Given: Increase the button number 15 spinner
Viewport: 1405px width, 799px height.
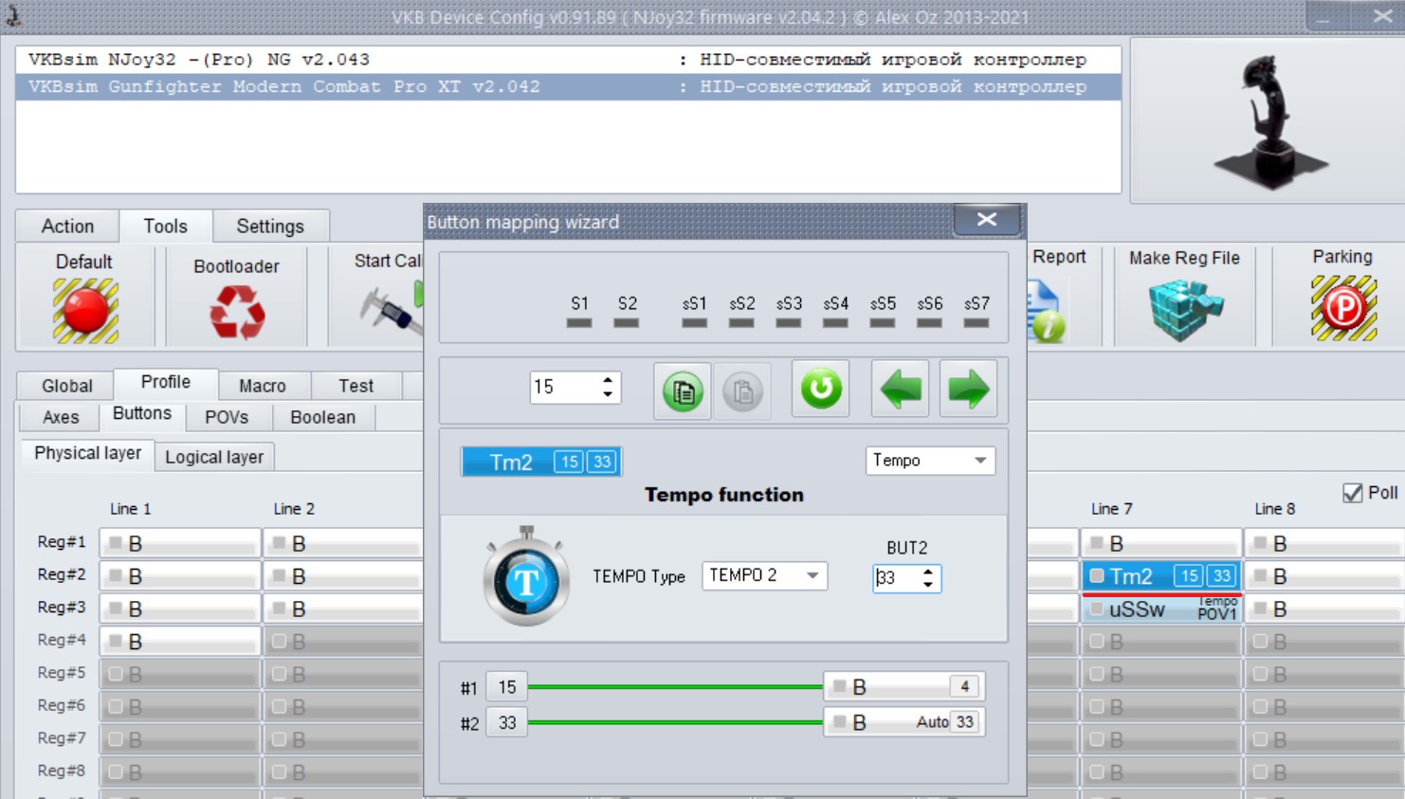Looking at the screenshot, I should tap(608, 380).
